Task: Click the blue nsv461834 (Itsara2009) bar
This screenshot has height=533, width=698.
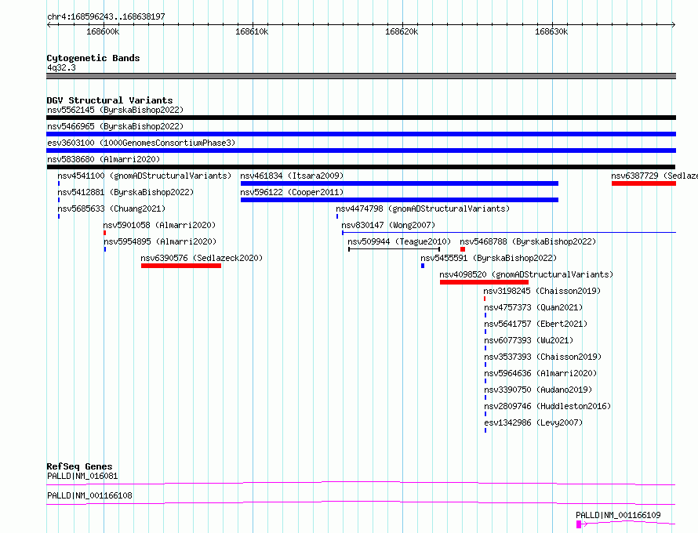Action: (x=399, y=183)
